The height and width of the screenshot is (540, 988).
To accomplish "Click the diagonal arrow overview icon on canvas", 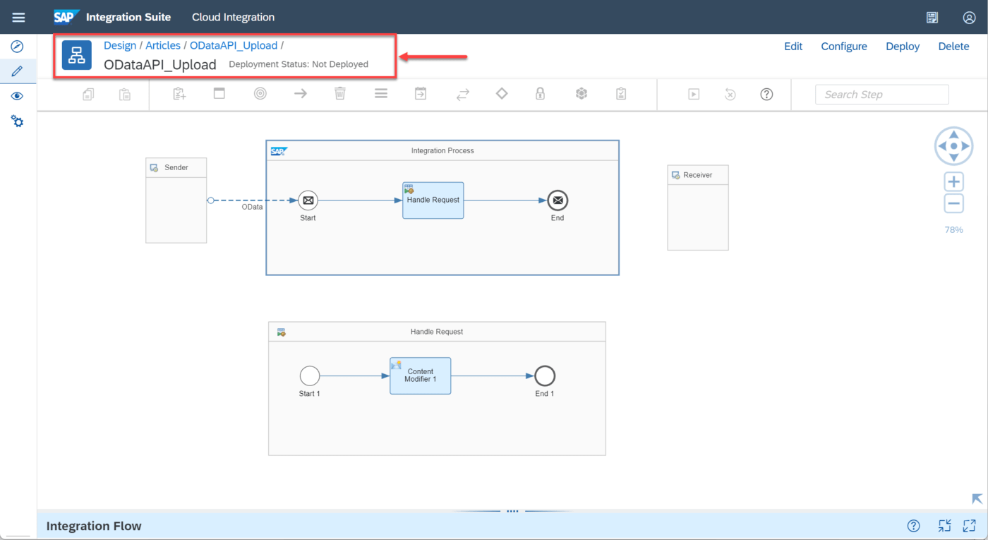I will click(977, 498).
